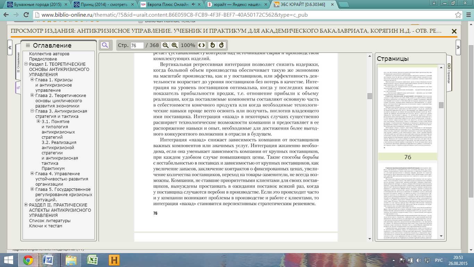Open Excel from the taskbar
The image size is (474, 267).
tap(92, 260)
